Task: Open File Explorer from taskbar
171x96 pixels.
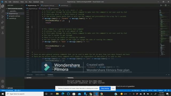Action: pyautogui.click(x=57, y=94)
